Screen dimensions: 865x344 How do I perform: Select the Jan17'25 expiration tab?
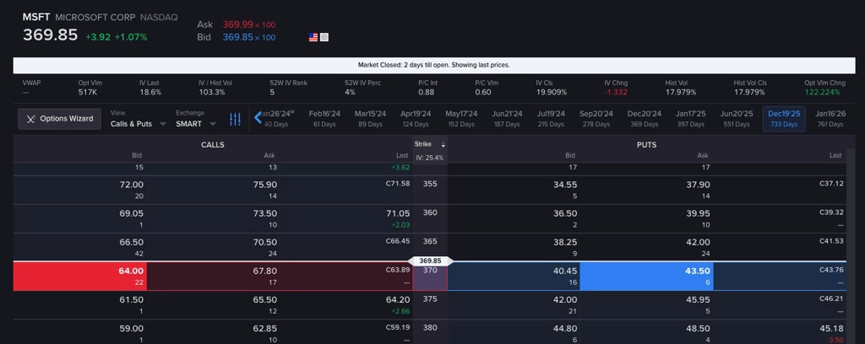[x=691, y=118]
